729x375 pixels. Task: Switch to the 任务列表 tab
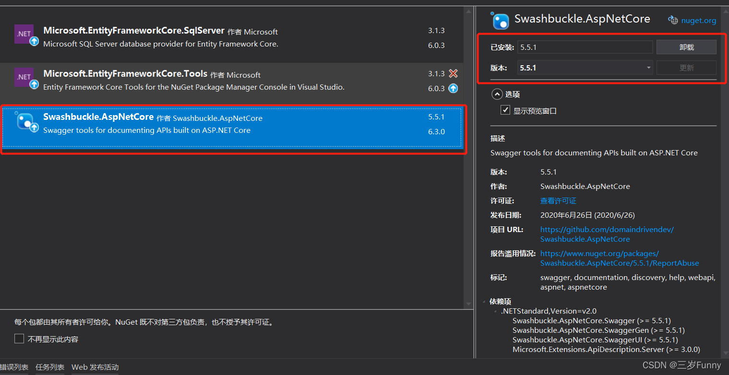point(50,367)
